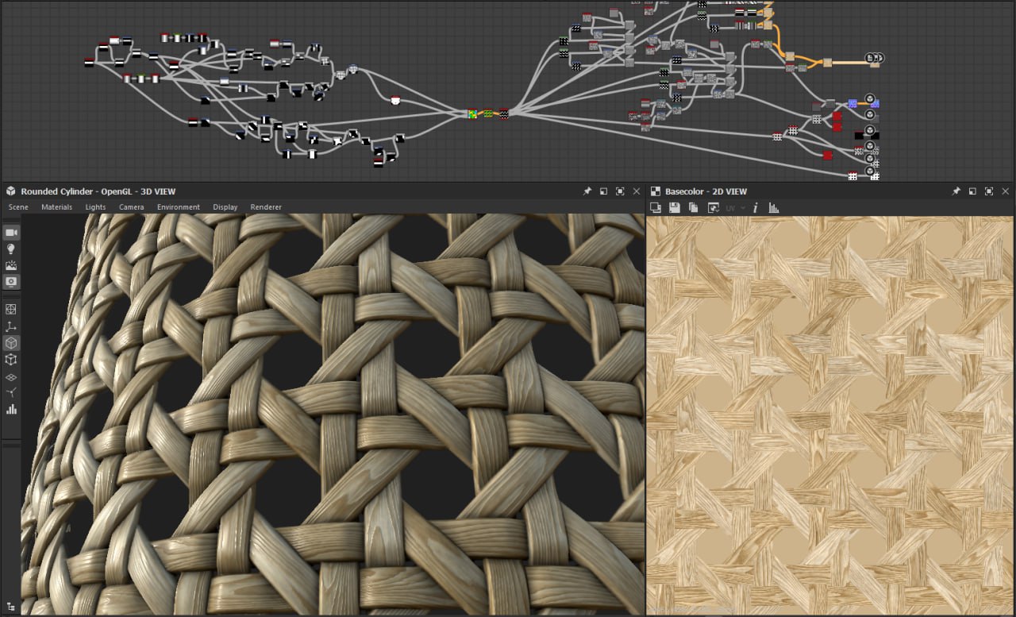Toggle the wireframe cube icon

pyautogui.click(x=11, y=360)
